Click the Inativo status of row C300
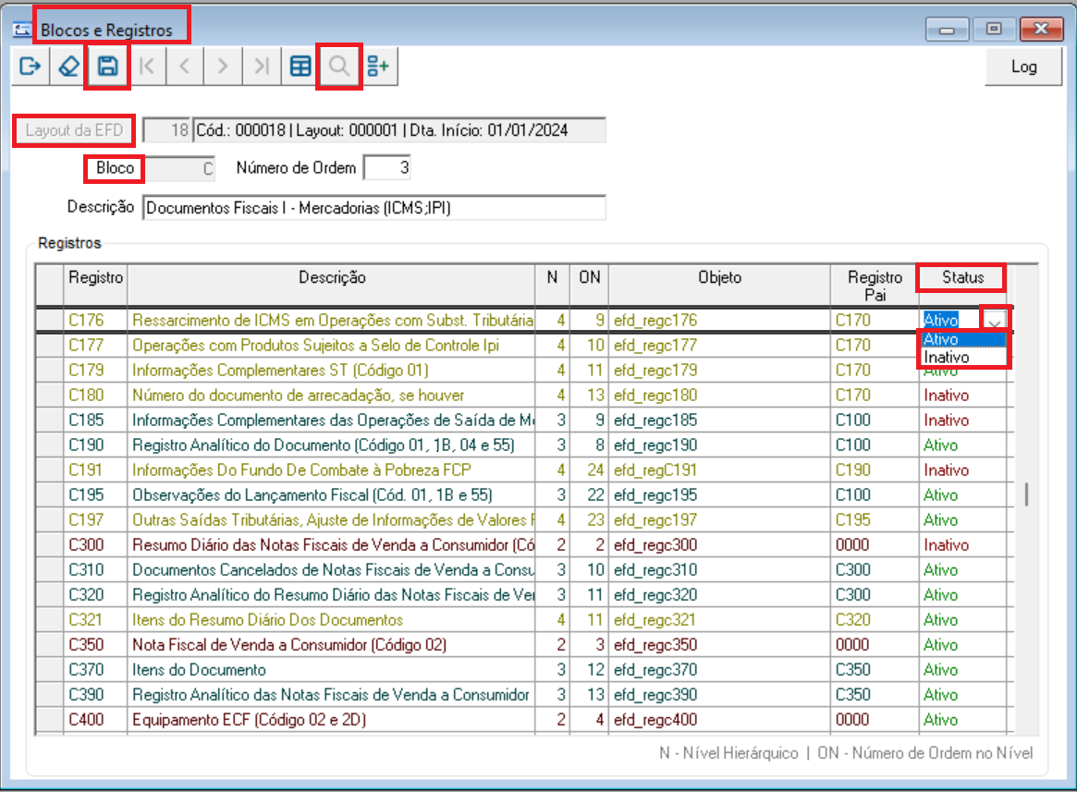This screenshot has height=792, width=1077. [962, 545]
